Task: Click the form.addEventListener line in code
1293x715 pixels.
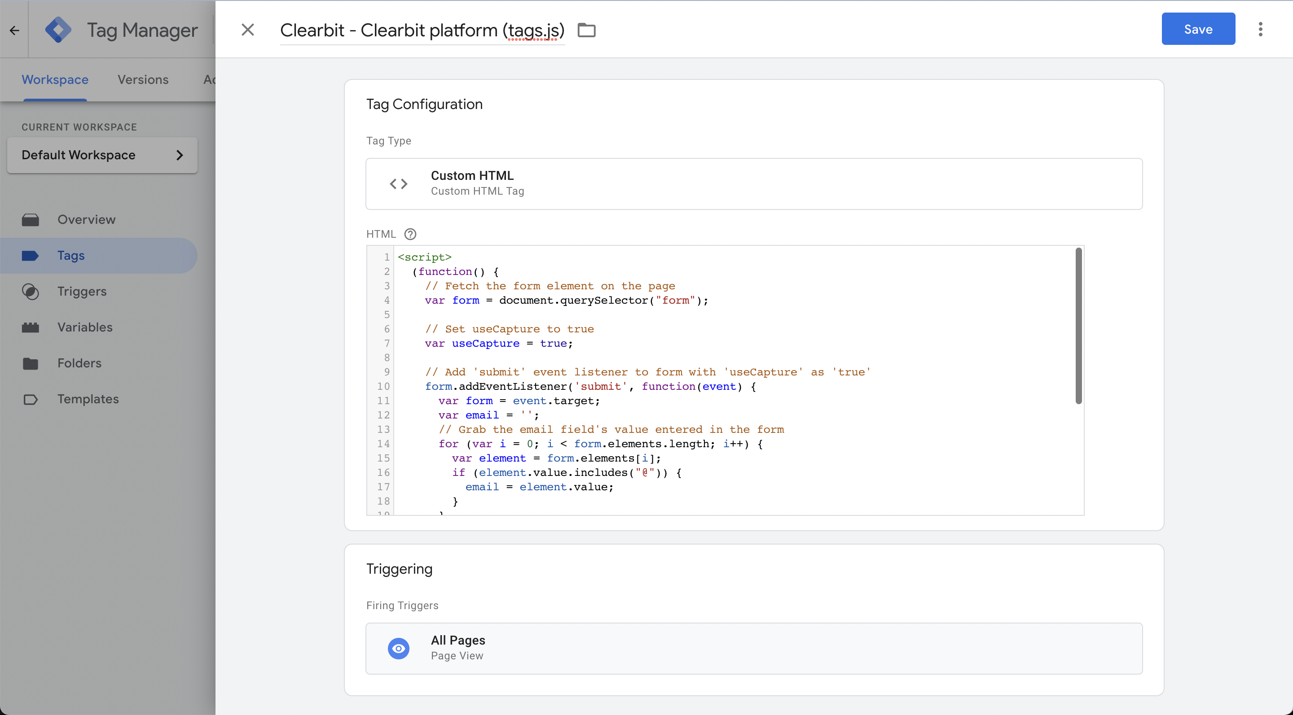Action: (590, 387)
